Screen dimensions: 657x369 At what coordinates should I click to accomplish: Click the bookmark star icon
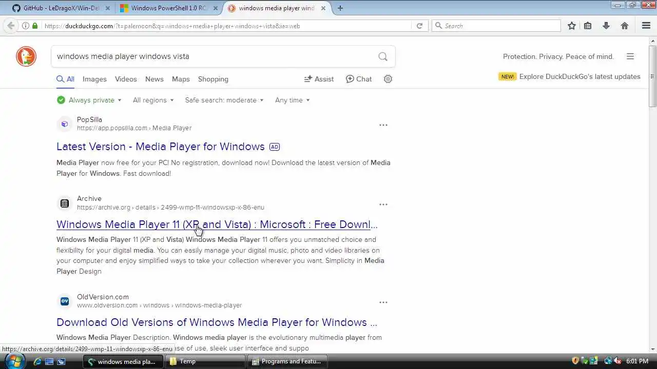click(x=572, y=26)
